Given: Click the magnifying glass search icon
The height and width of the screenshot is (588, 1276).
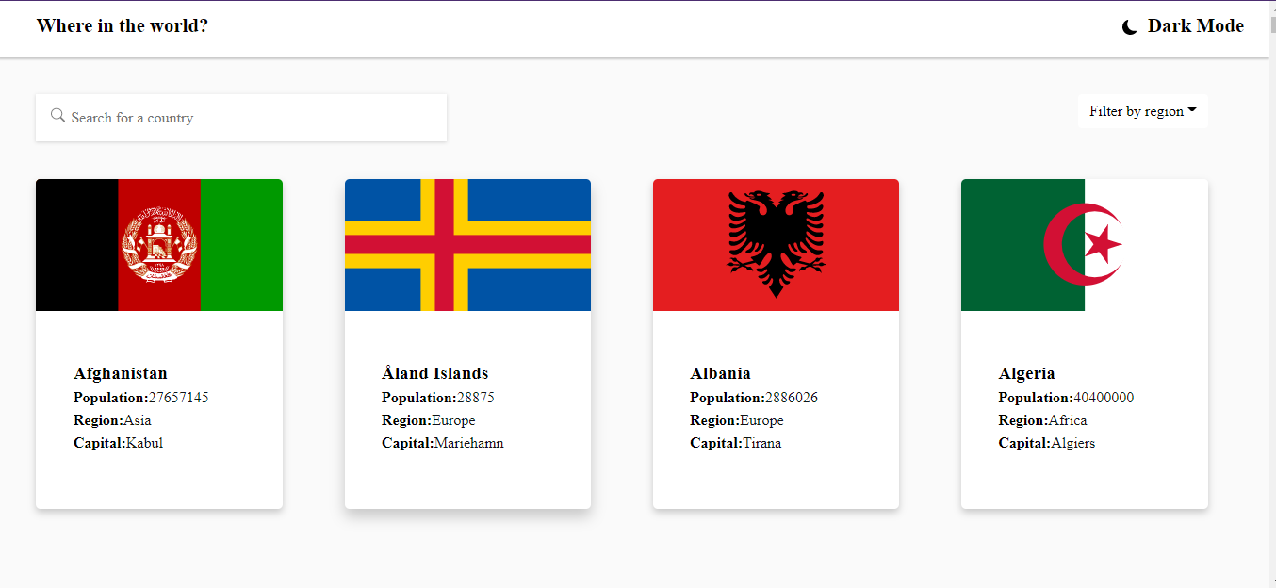Looking at the screenshot, I should pyautogui.click(x=57, y=115).
